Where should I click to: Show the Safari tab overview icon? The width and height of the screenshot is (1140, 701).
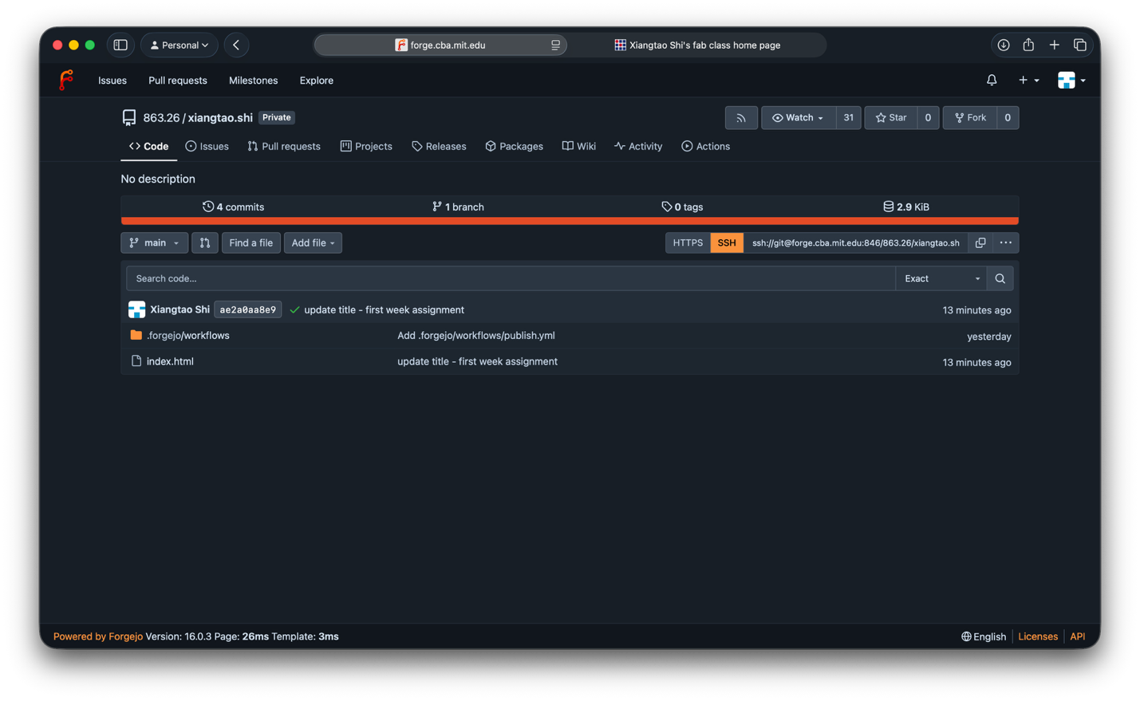(x=1079, y=45)
